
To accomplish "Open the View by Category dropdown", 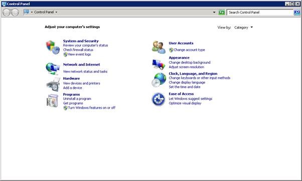I will tap(243, 28).
